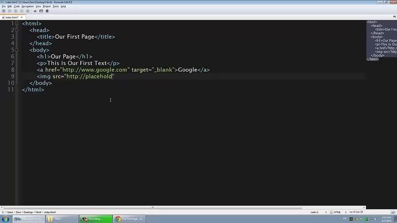The height and width of the screenshot is (223, 397).
Task: Click the Ln 9 Col position indicator
Action: [356, 212]
